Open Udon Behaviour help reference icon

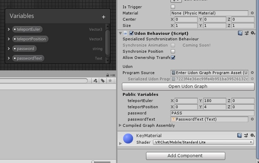240,33
